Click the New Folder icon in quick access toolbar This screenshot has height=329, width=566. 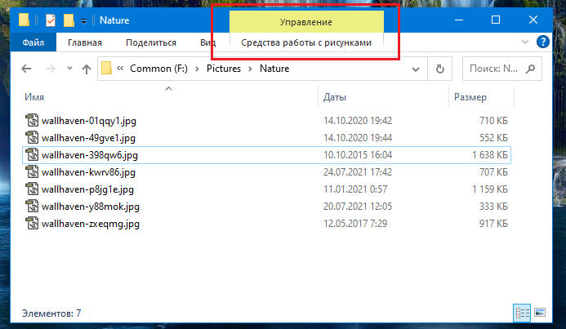point(69,20)
